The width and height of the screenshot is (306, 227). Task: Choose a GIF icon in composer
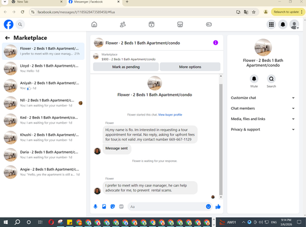click(x=121, y=207)
